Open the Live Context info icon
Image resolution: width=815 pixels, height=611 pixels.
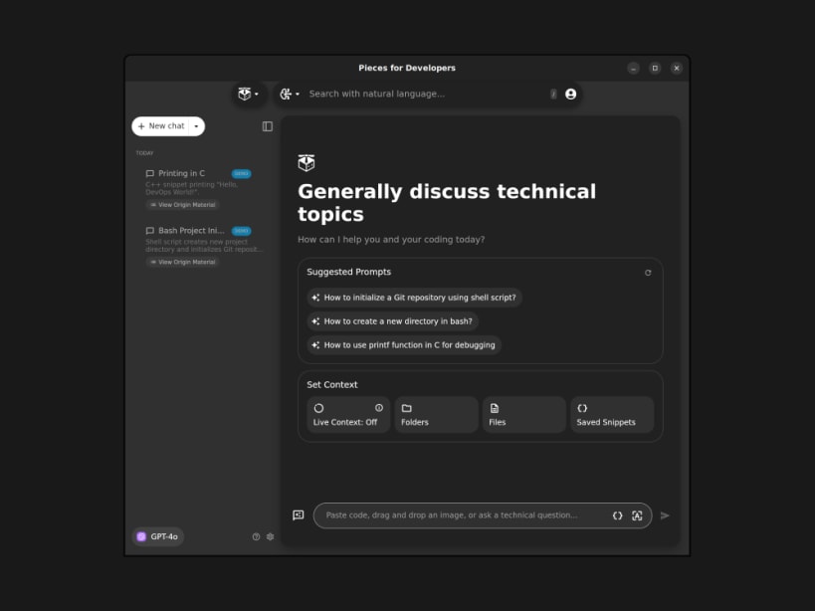379,408
